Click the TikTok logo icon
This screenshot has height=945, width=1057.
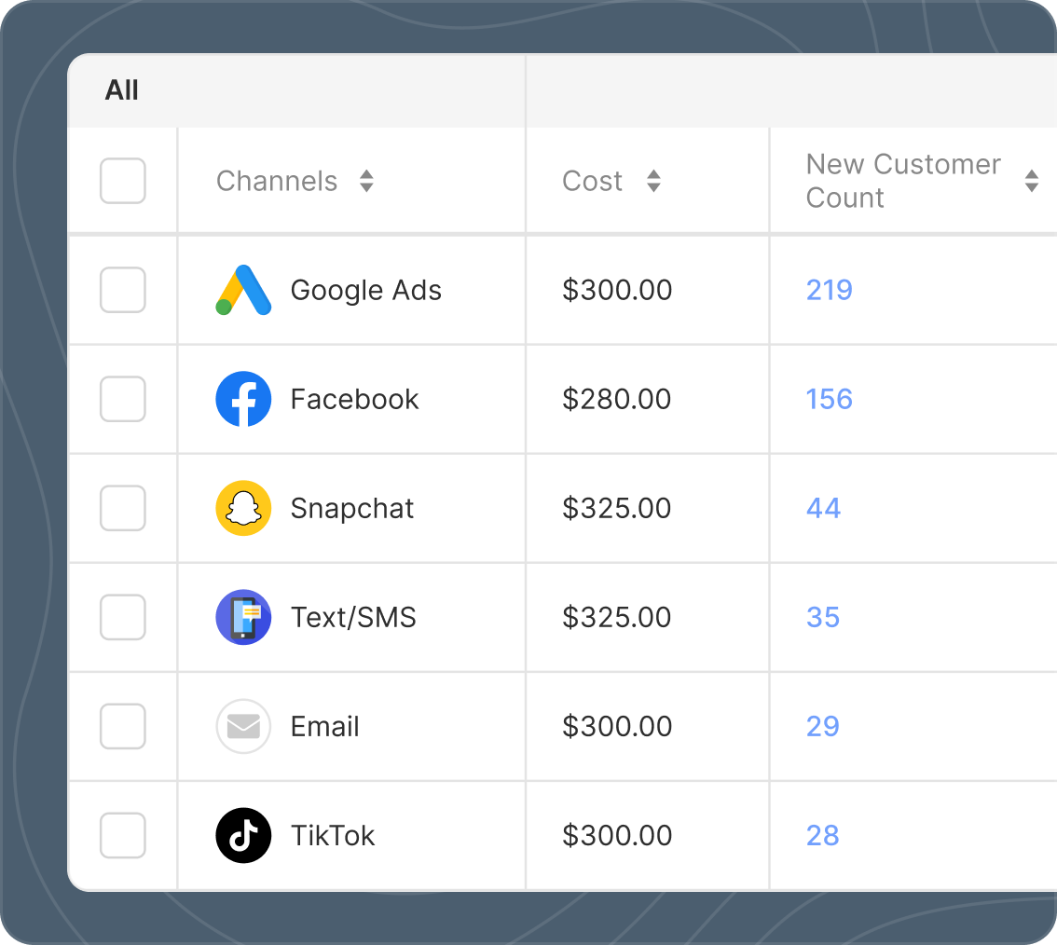243,835
